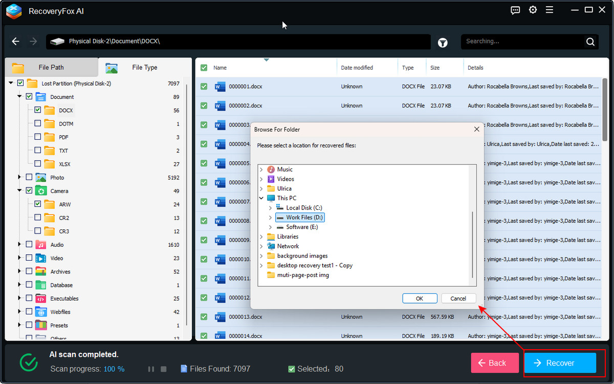Click the Archives category icon
This screenshot has width=614, height=384.
point(41,271)
